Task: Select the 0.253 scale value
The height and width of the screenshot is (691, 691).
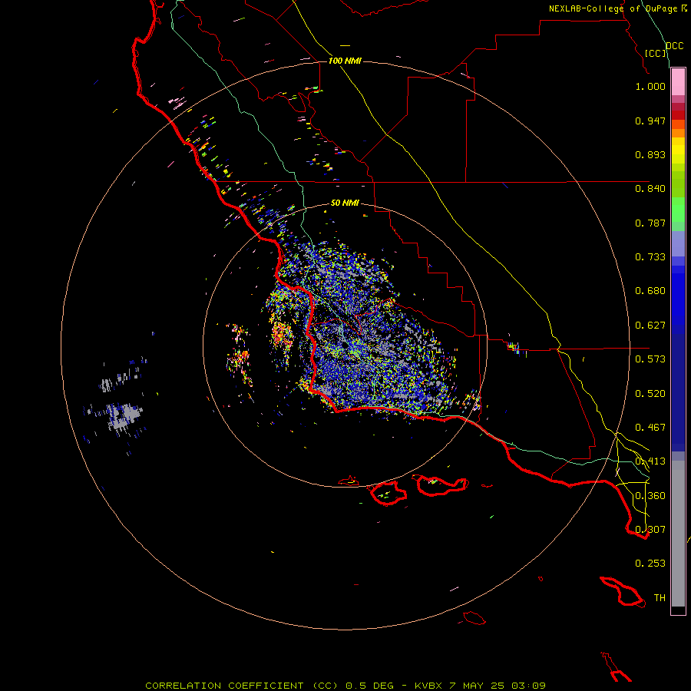Action: 650,564
